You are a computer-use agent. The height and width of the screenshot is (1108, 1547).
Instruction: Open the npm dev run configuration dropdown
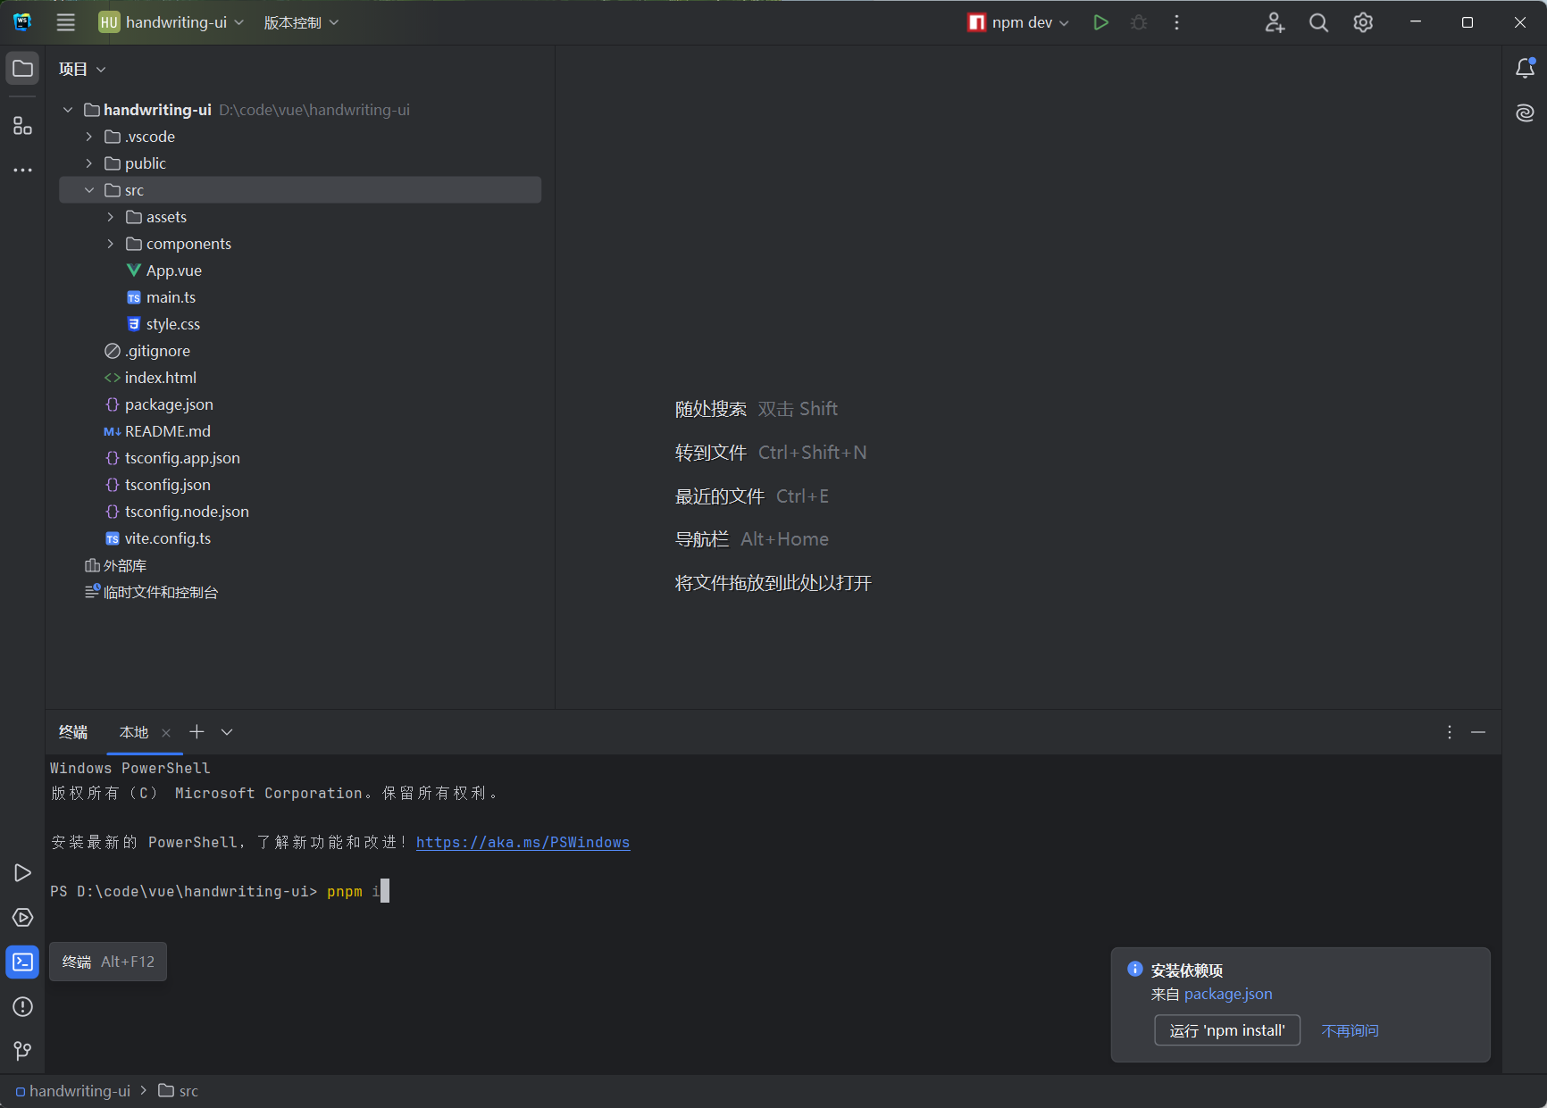pos(1018,22)
